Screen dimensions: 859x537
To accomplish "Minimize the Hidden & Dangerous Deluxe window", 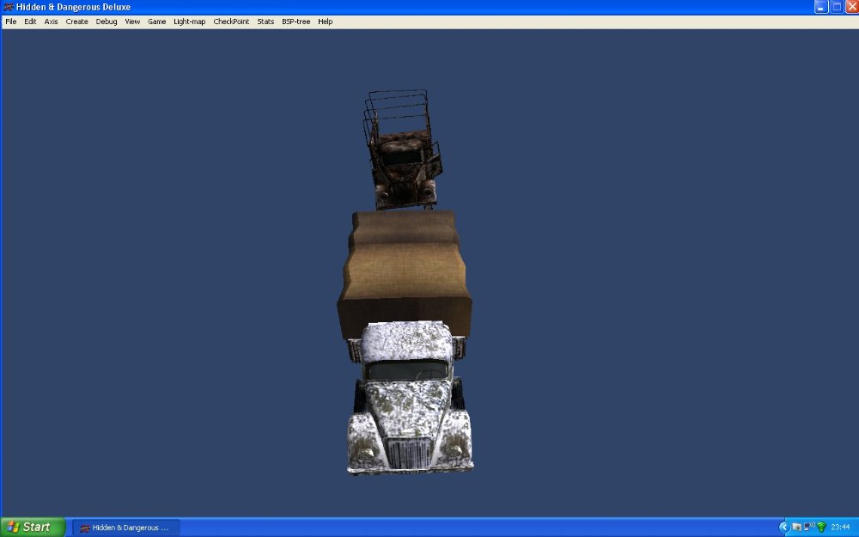I will [820, 7].
